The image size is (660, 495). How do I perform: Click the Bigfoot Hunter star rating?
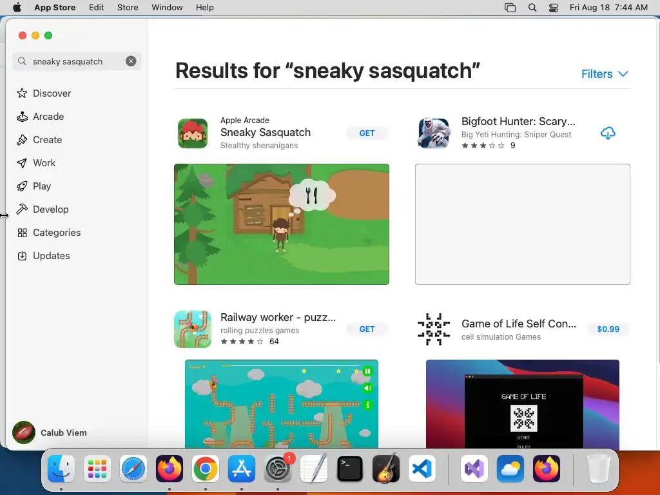point(483,146)
